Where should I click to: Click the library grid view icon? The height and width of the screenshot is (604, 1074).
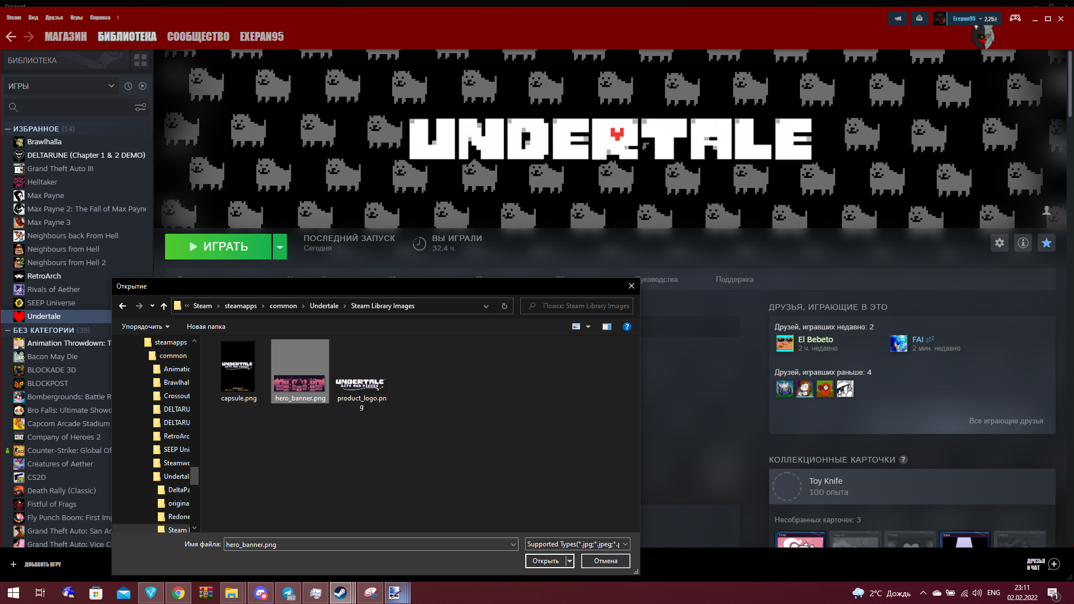point(140,60)
